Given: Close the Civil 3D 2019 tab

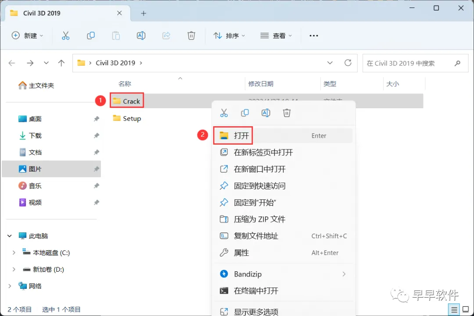Looking at the screenshot, I should point(119,13).
